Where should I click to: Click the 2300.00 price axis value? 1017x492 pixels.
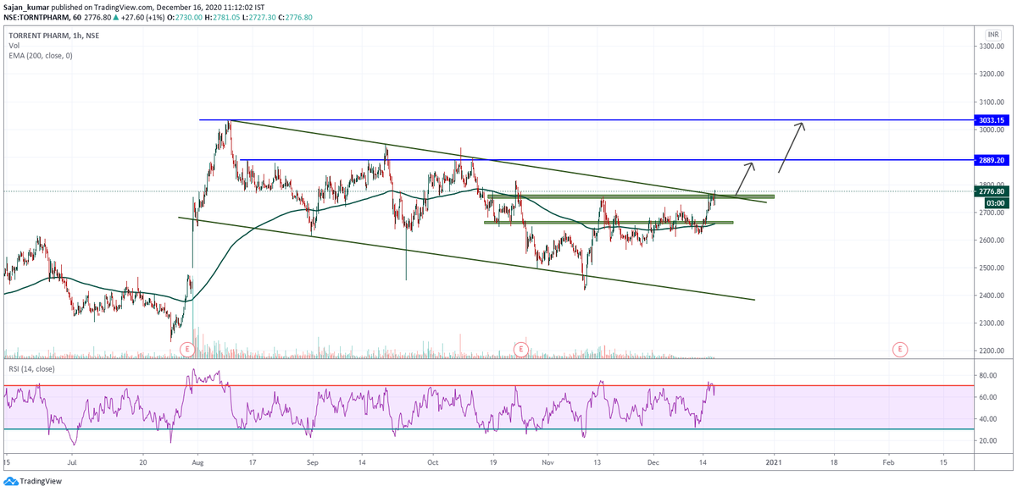[x=992, y=323]
